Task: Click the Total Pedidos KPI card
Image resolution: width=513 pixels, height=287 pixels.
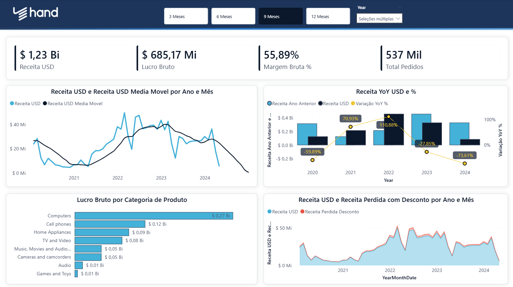Action: point(439,58)
